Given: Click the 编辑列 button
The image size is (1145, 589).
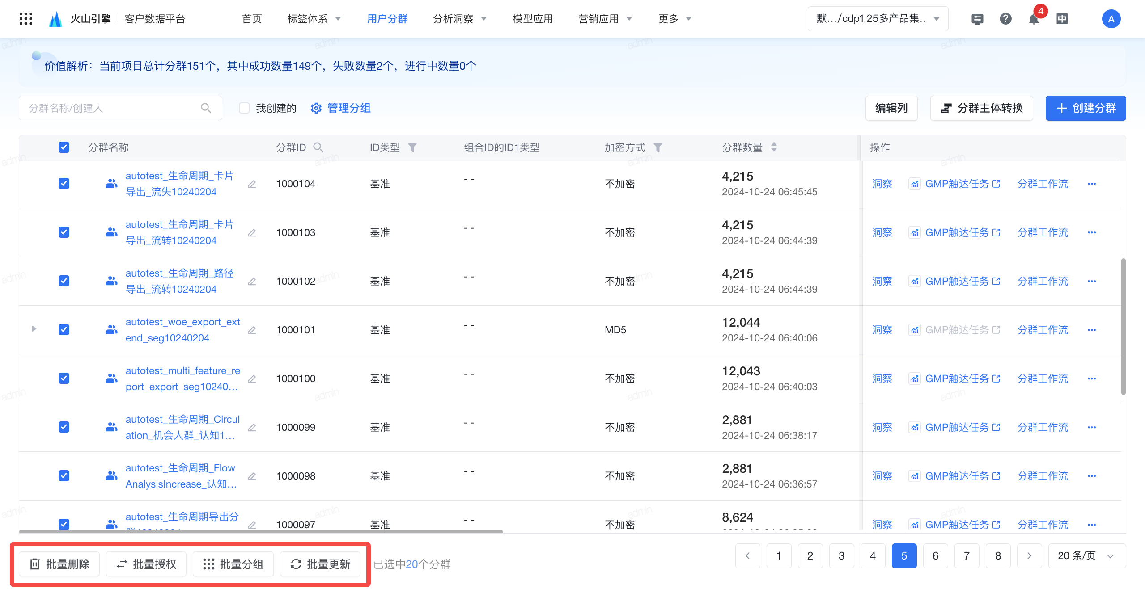Looking at the screenshot, I should (x=891, y=108).
